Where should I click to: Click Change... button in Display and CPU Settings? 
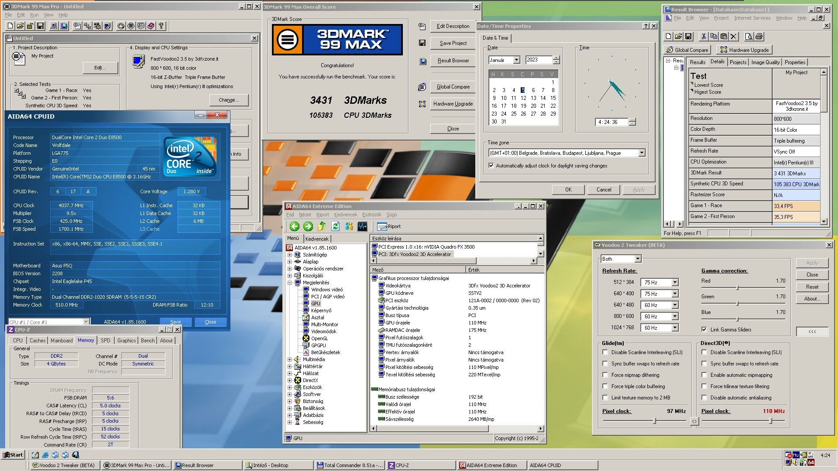pyautogui.click(x=229, y=100)
